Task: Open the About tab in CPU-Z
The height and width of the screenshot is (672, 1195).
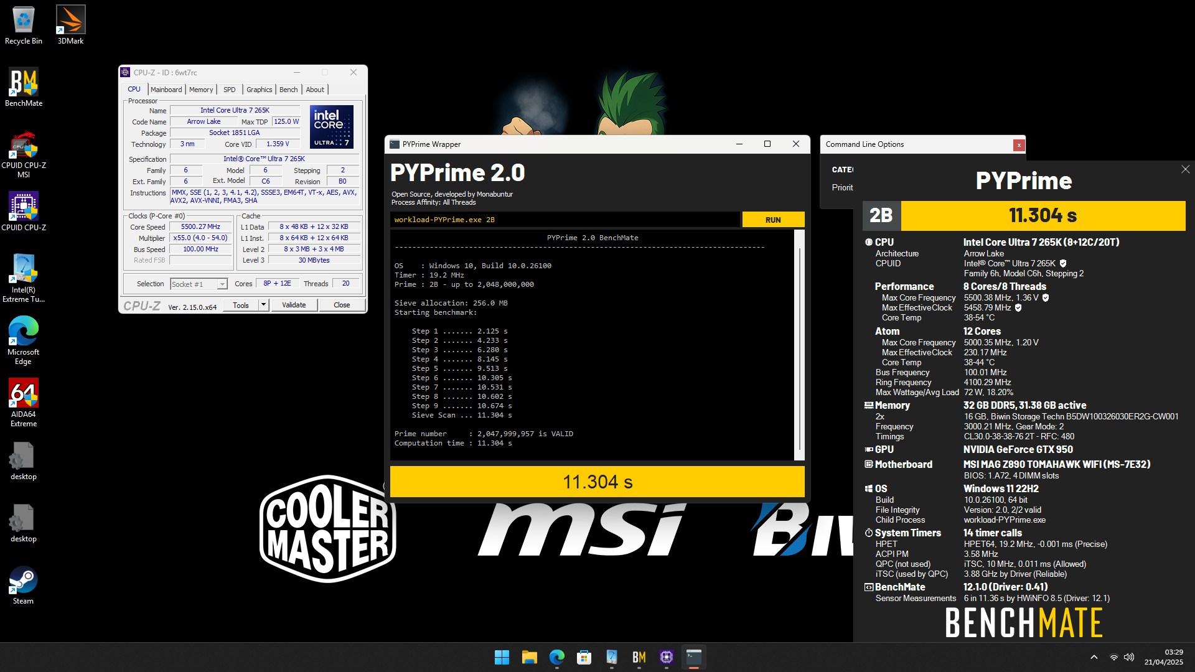Action: point(315,90)
